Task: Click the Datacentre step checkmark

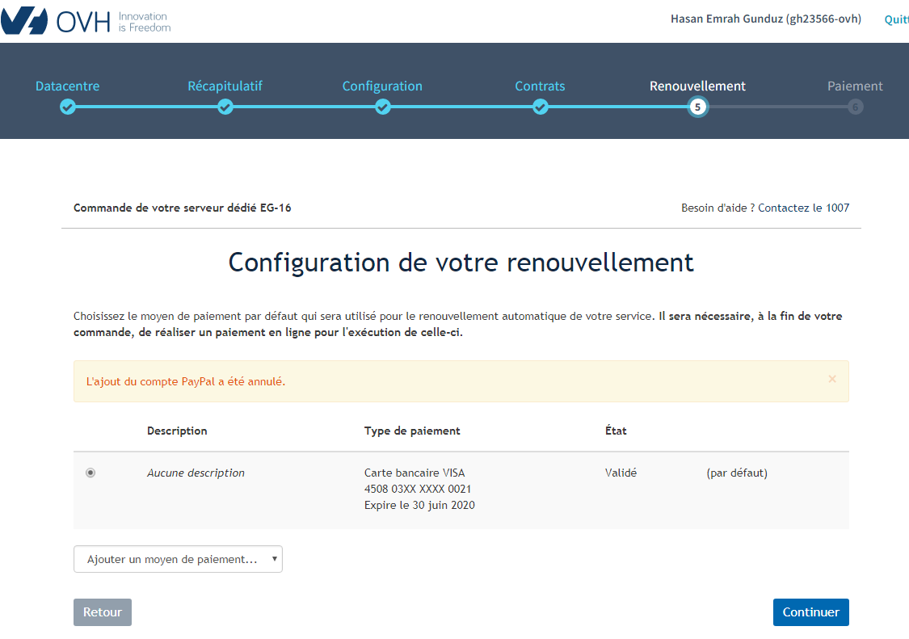Action: [68, 107]
